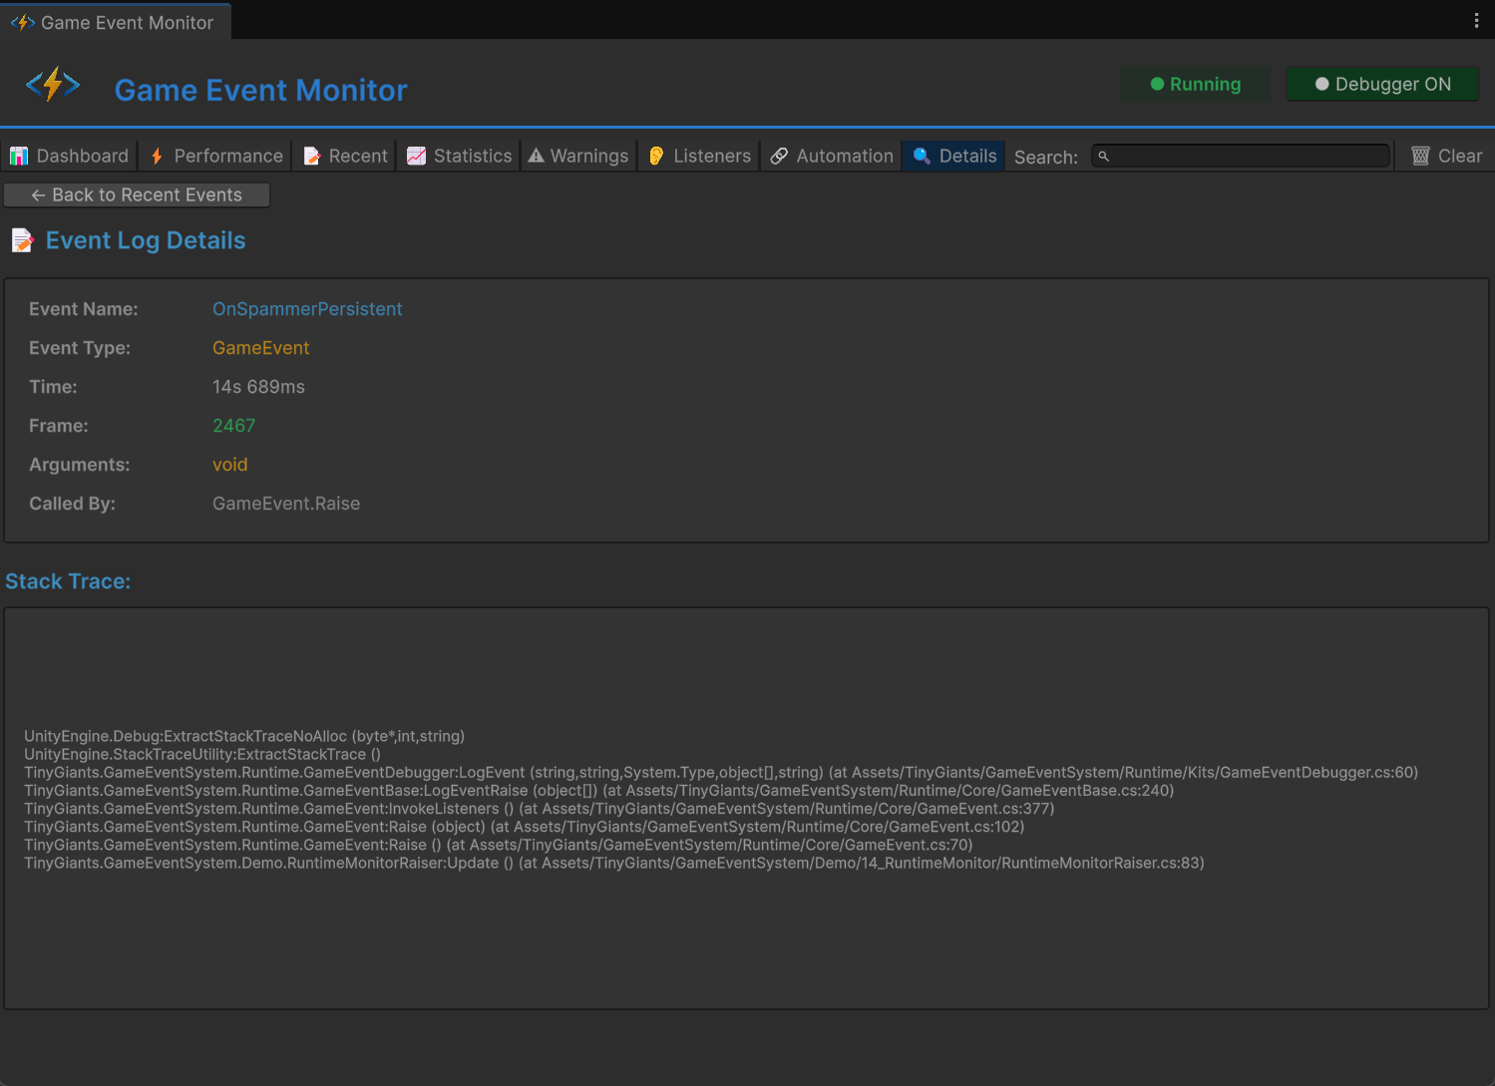Screen dimensions: 1495x1086
Task: Switch to the Details tab
Action: click(952, 156)
